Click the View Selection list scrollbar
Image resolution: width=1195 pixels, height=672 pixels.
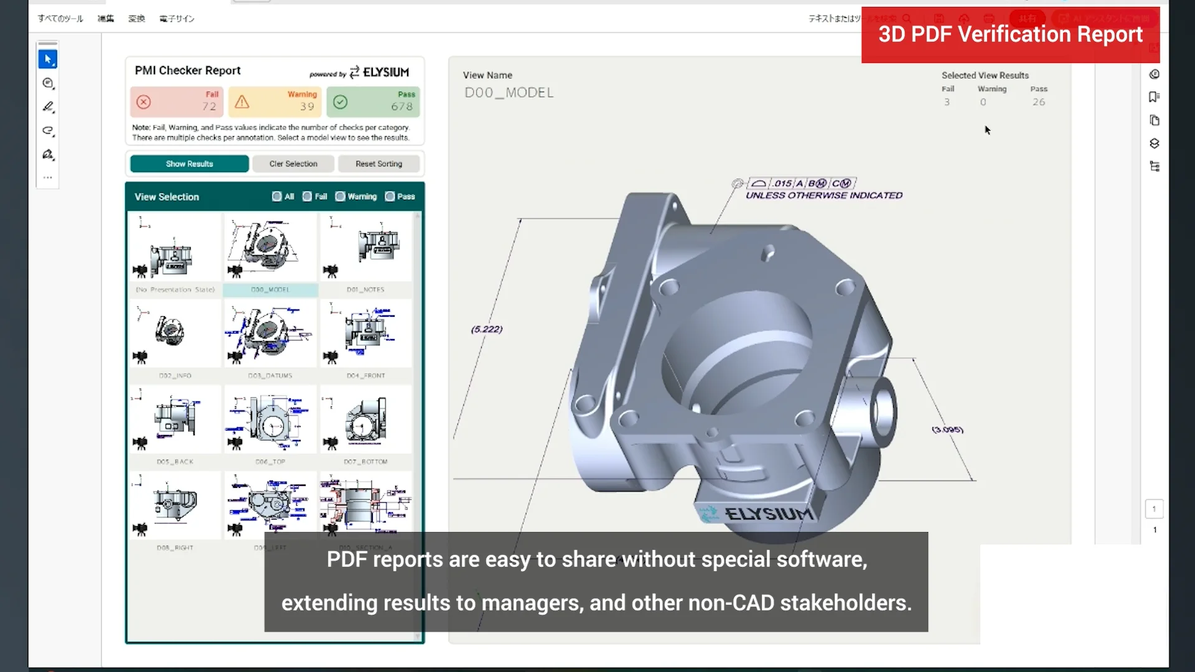(x=418, y=426)
